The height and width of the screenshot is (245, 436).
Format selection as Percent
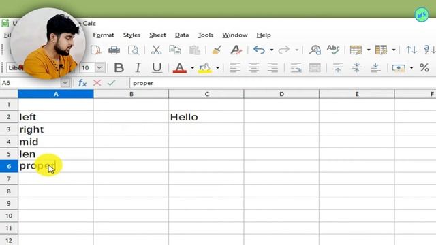point(424,67)
